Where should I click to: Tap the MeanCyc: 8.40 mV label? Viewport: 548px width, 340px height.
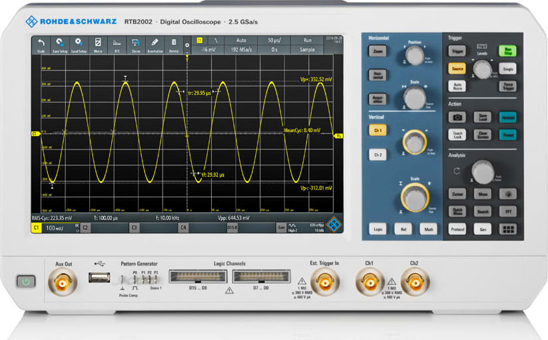point(302,130)
